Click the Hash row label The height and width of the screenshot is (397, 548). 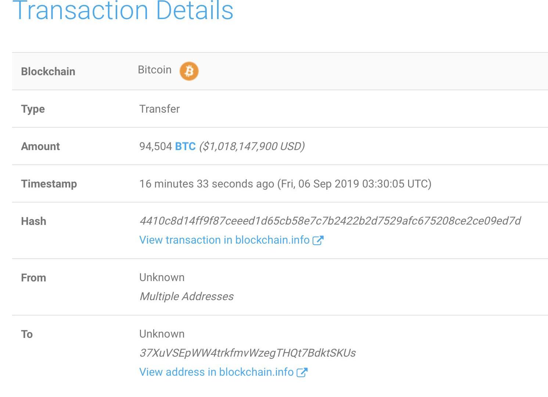click(x=33, y=221)
